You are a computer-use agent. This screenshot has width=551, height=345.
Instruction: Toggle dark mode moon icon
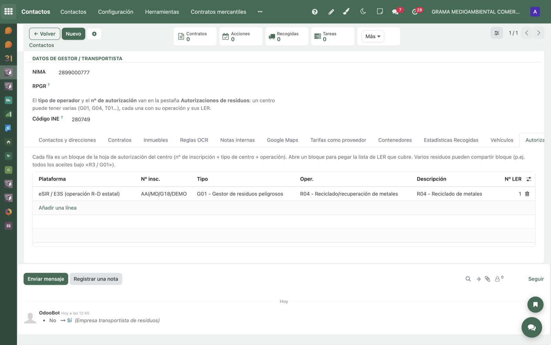(x=363, y=11)
